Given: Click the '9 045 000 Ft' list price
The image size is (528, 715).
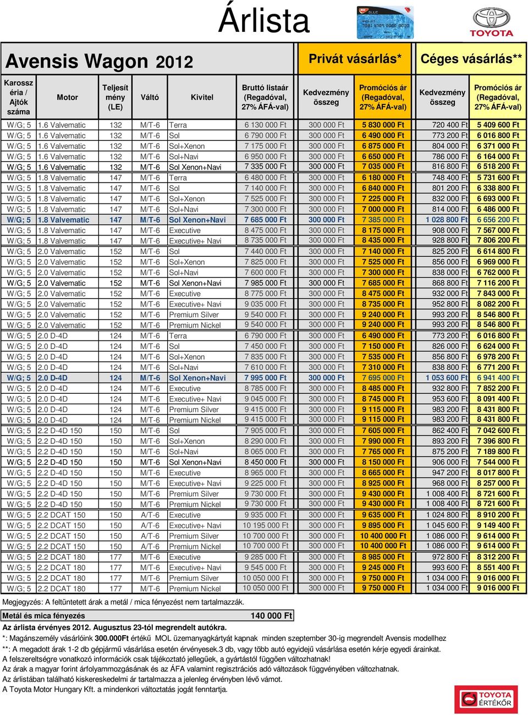Looking at the screenshot, I should pos(266,399).
